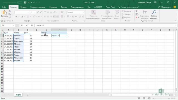Click the Save icon in quick access toolbar
Viewport: 178px width, 100px height.
(x=25, y=2)
